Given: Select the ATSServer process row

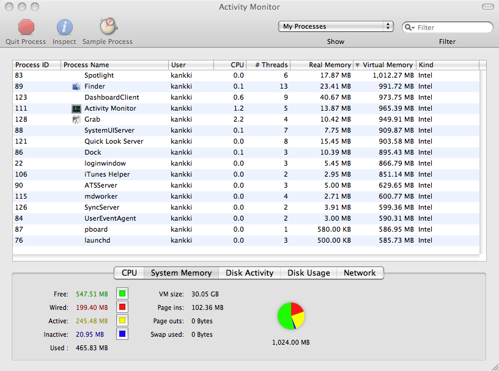Looking at the screenshot, I should (x=246, y=186).
